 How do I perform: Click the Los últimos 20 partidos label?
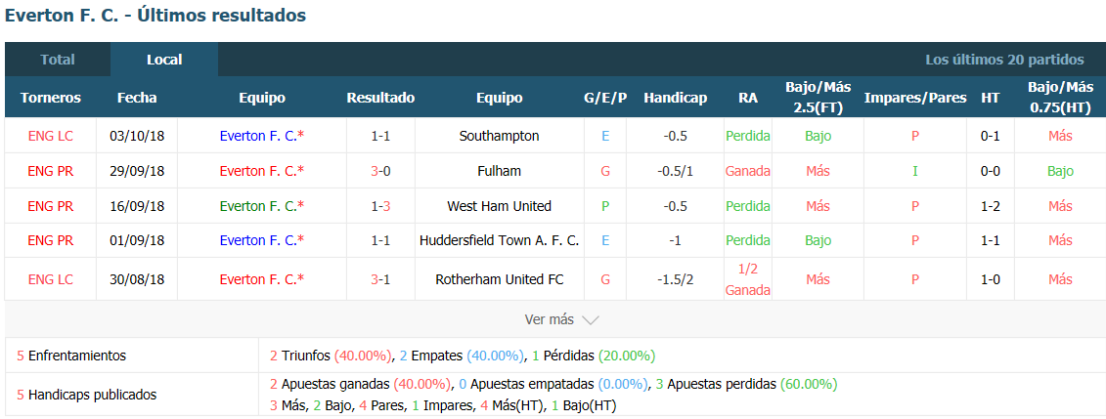click(x=1004, y=60)
